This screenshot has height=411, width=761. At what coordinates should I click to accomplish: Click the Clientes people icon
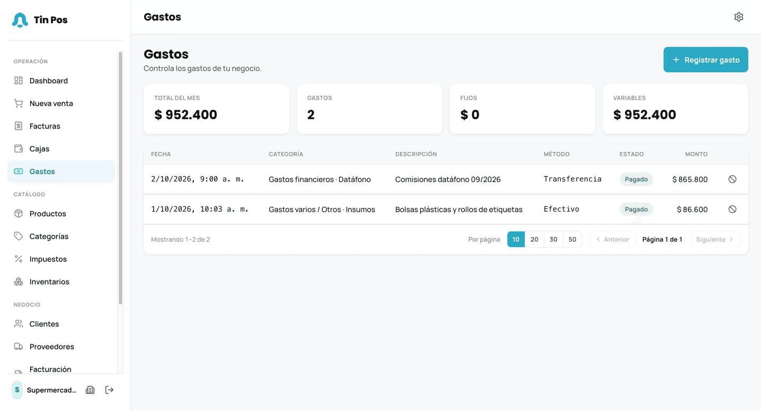pyautogui.click(x=18, y=324)
